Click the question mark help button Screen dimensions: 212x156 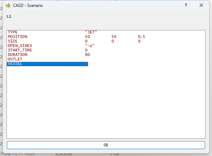pyautogui.click(x=186, y=6)
